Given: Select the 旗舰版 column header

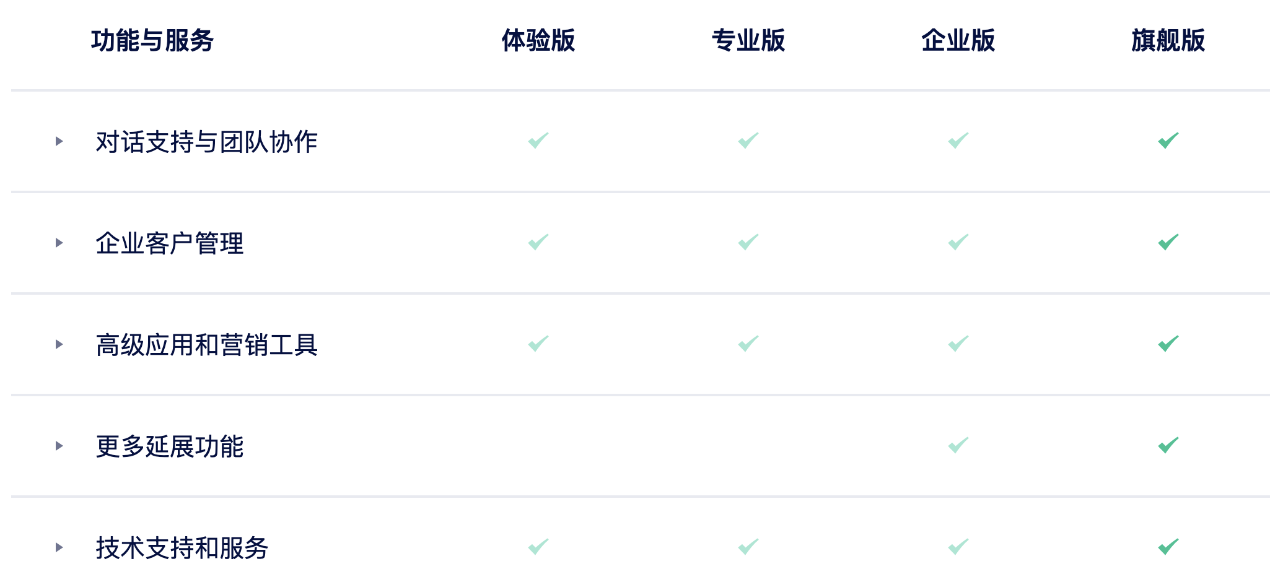Looking at the screenshot, I should coord(1168,40).
